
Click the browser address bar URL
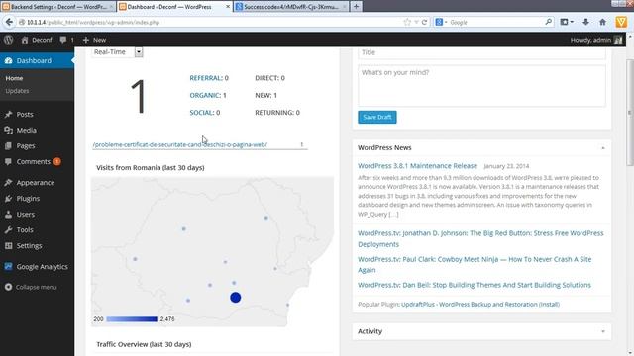210,22
